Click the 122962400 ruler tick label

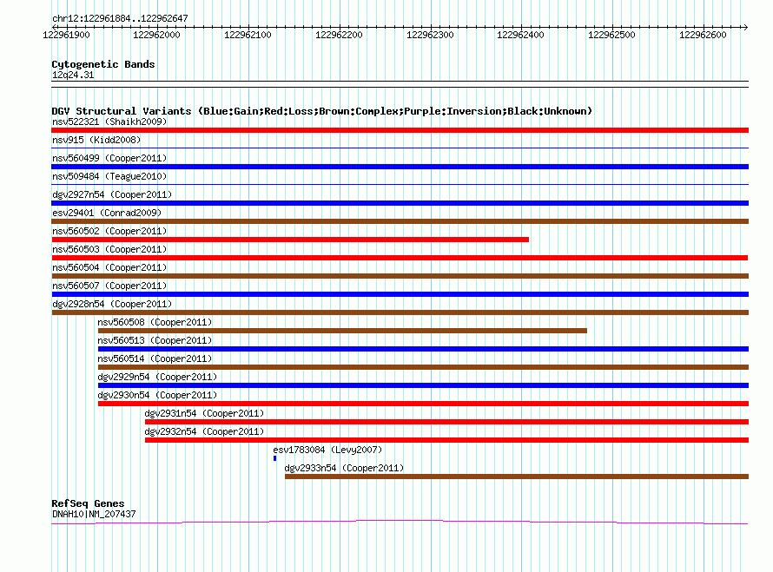(x=520, y=35)
